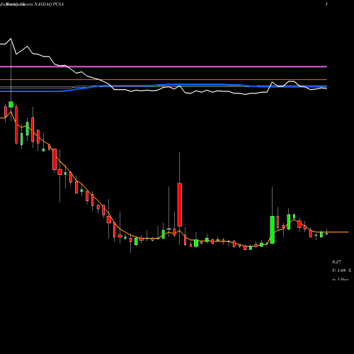Viewport: 354px width, 354px height.
Task: Click the tallest red candlestick body
Action: coord(180,205)
